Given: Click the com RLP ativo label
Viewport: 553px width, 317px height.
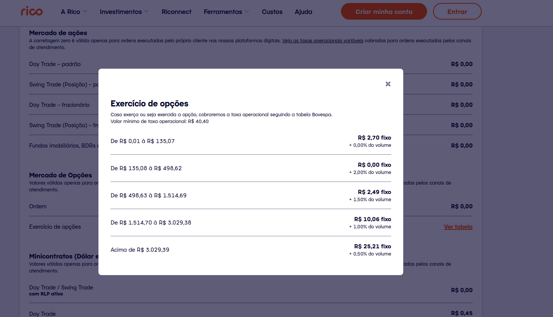Looking at the screenshot, I should pyautogui.click(x=46, y=294).
